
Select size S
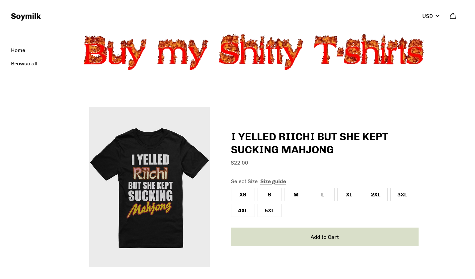pyautogui.click(x=270, y=194)
